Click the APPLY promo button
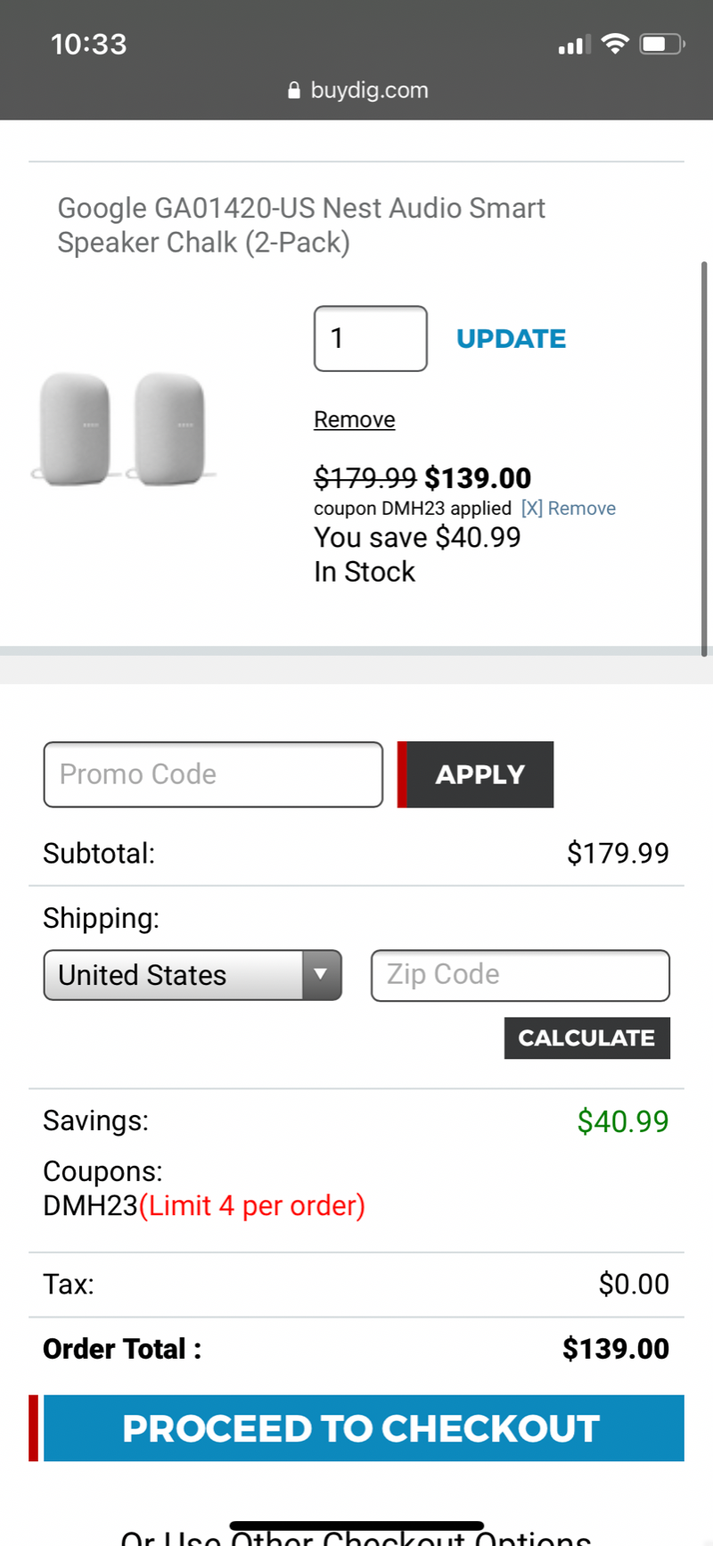Viewport: 713px width, 1546px height. pos(476,774)
